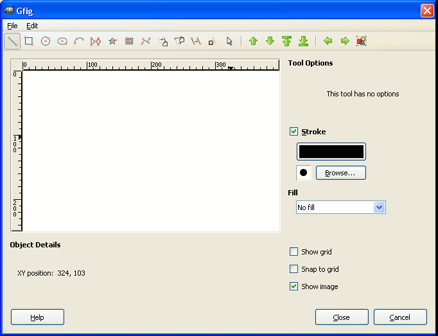Disable the Show image checkbox

(293, 287)
